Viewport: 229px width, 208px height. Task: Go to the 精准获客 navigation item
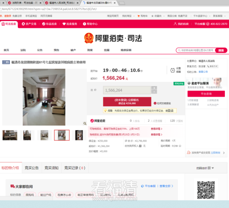coord(126,50)
